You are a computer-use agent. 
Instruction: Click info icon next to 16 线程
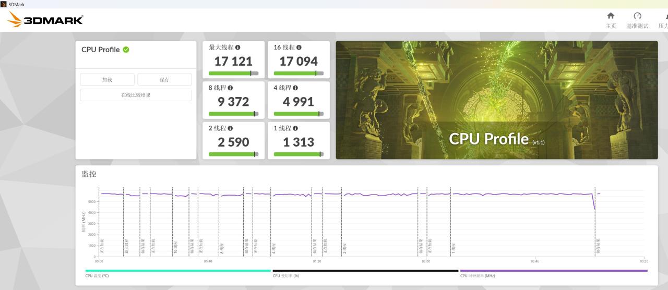[x=299, y=47]
